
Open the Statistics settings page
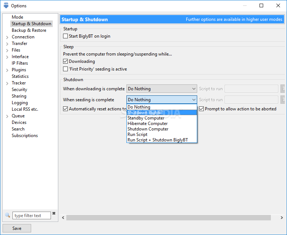pyautogui.click(x=20, y=76)
